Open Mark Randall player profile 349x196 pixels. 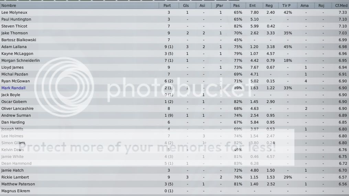pyautogui.click(x=13, y=88)
